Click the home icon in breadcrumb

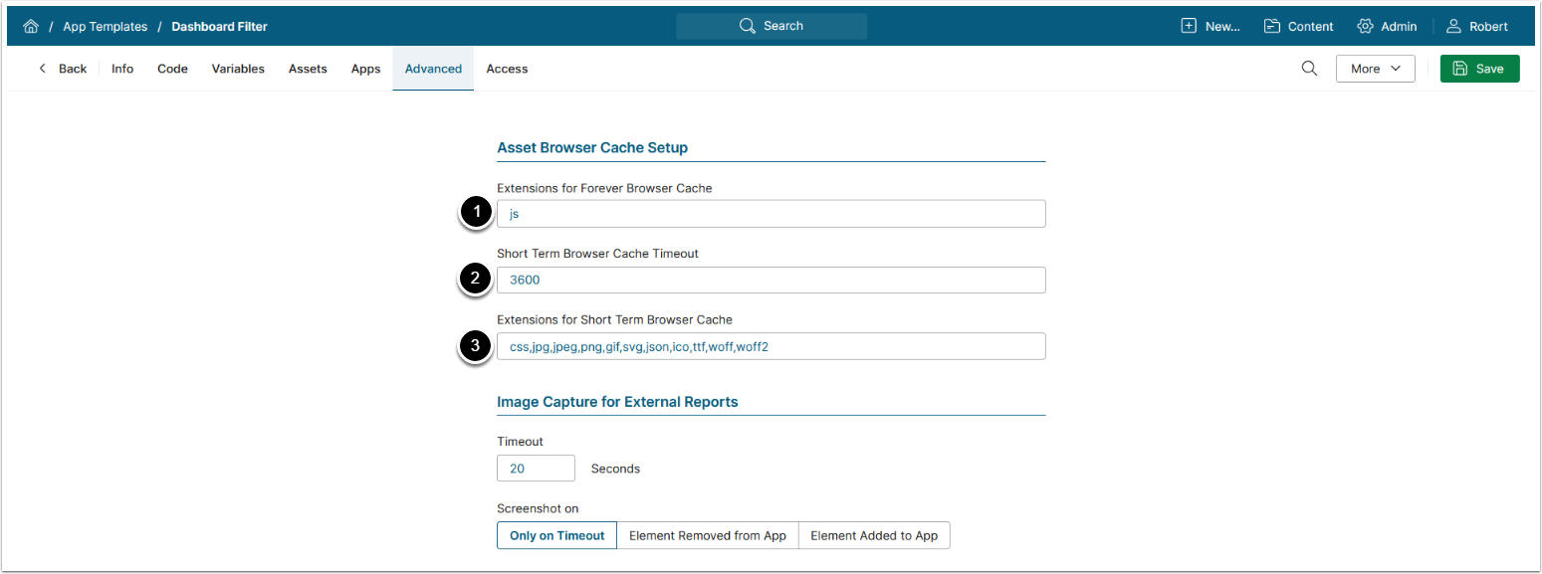pyautogui.click(x=31, y=27)
